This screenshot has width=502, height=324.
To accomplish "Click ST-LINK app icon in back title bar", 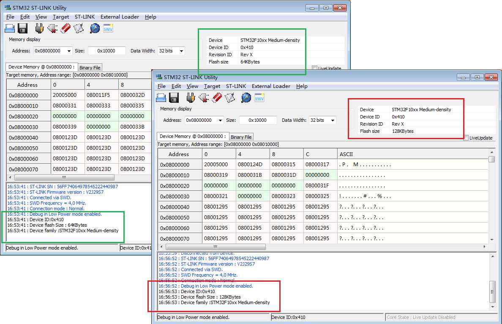I will coord(8,7).
